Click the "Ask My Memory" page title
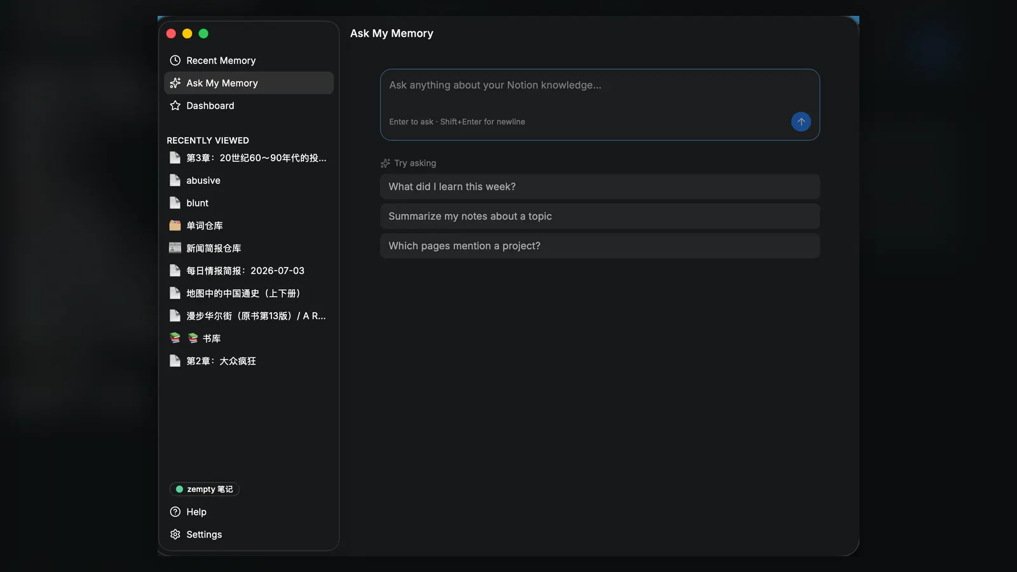The height and width of the screenshot is (572, 1017). point(392,33)
